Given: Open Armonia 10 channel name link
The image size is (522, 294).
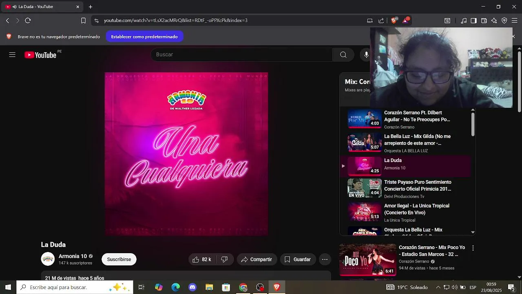Looking at the screenshot, I should pyautogui.click(x=73, y=256).
